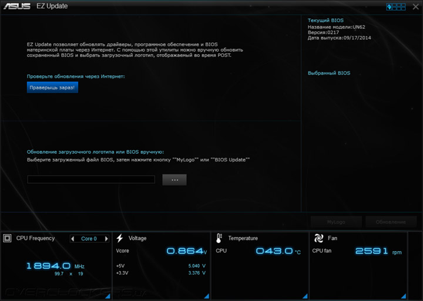
Task: Click the EZ Update title text
Action: pos(52,6)
